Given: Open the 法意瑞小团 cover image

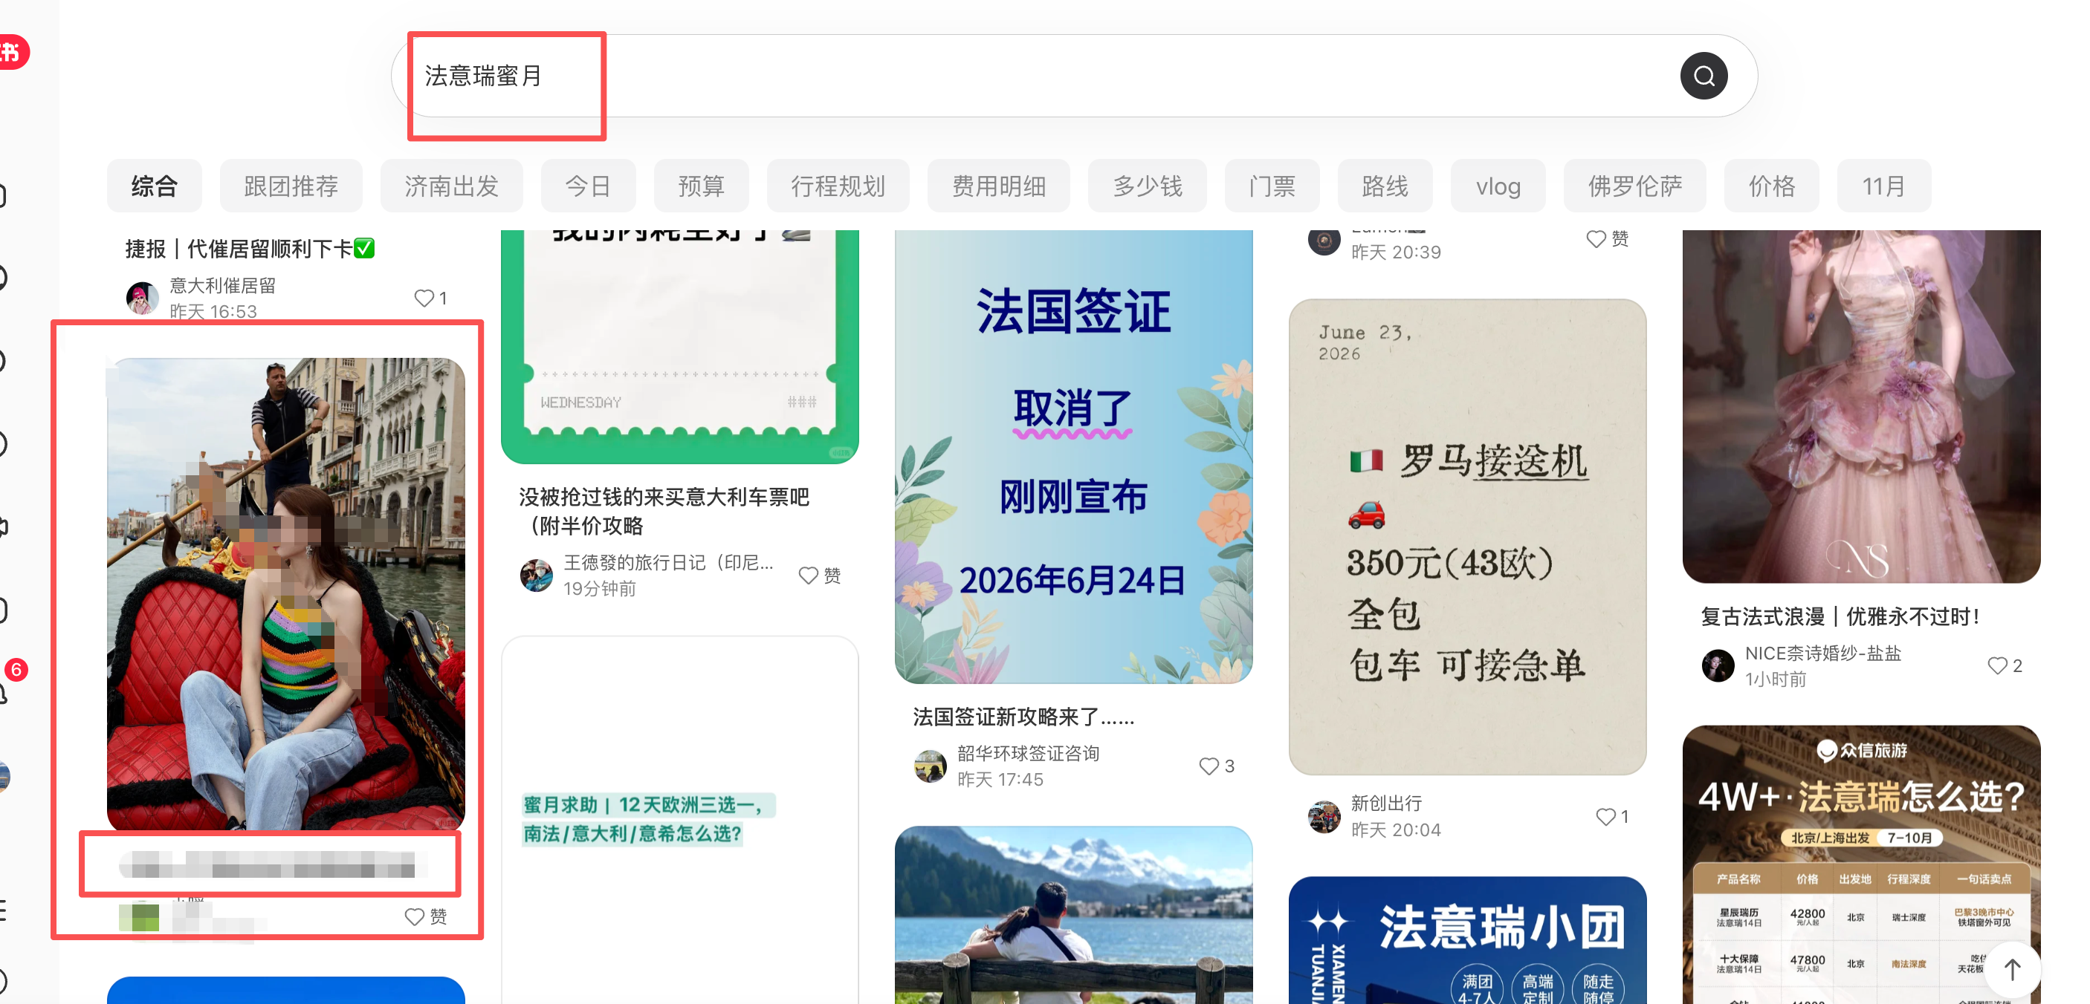Looking at the screenshot, I should 1467,940.
